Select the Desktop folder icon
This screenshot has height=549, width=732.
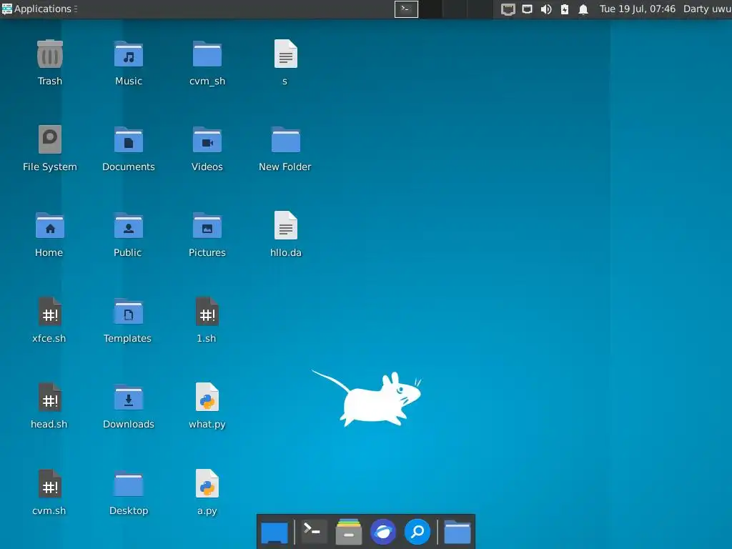pyautogui.click(x=129, y=484)
